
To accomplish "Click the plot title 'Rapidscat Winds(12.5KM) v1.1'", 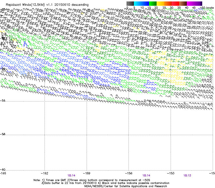I will pyautogui.click(x=29, y=5).
